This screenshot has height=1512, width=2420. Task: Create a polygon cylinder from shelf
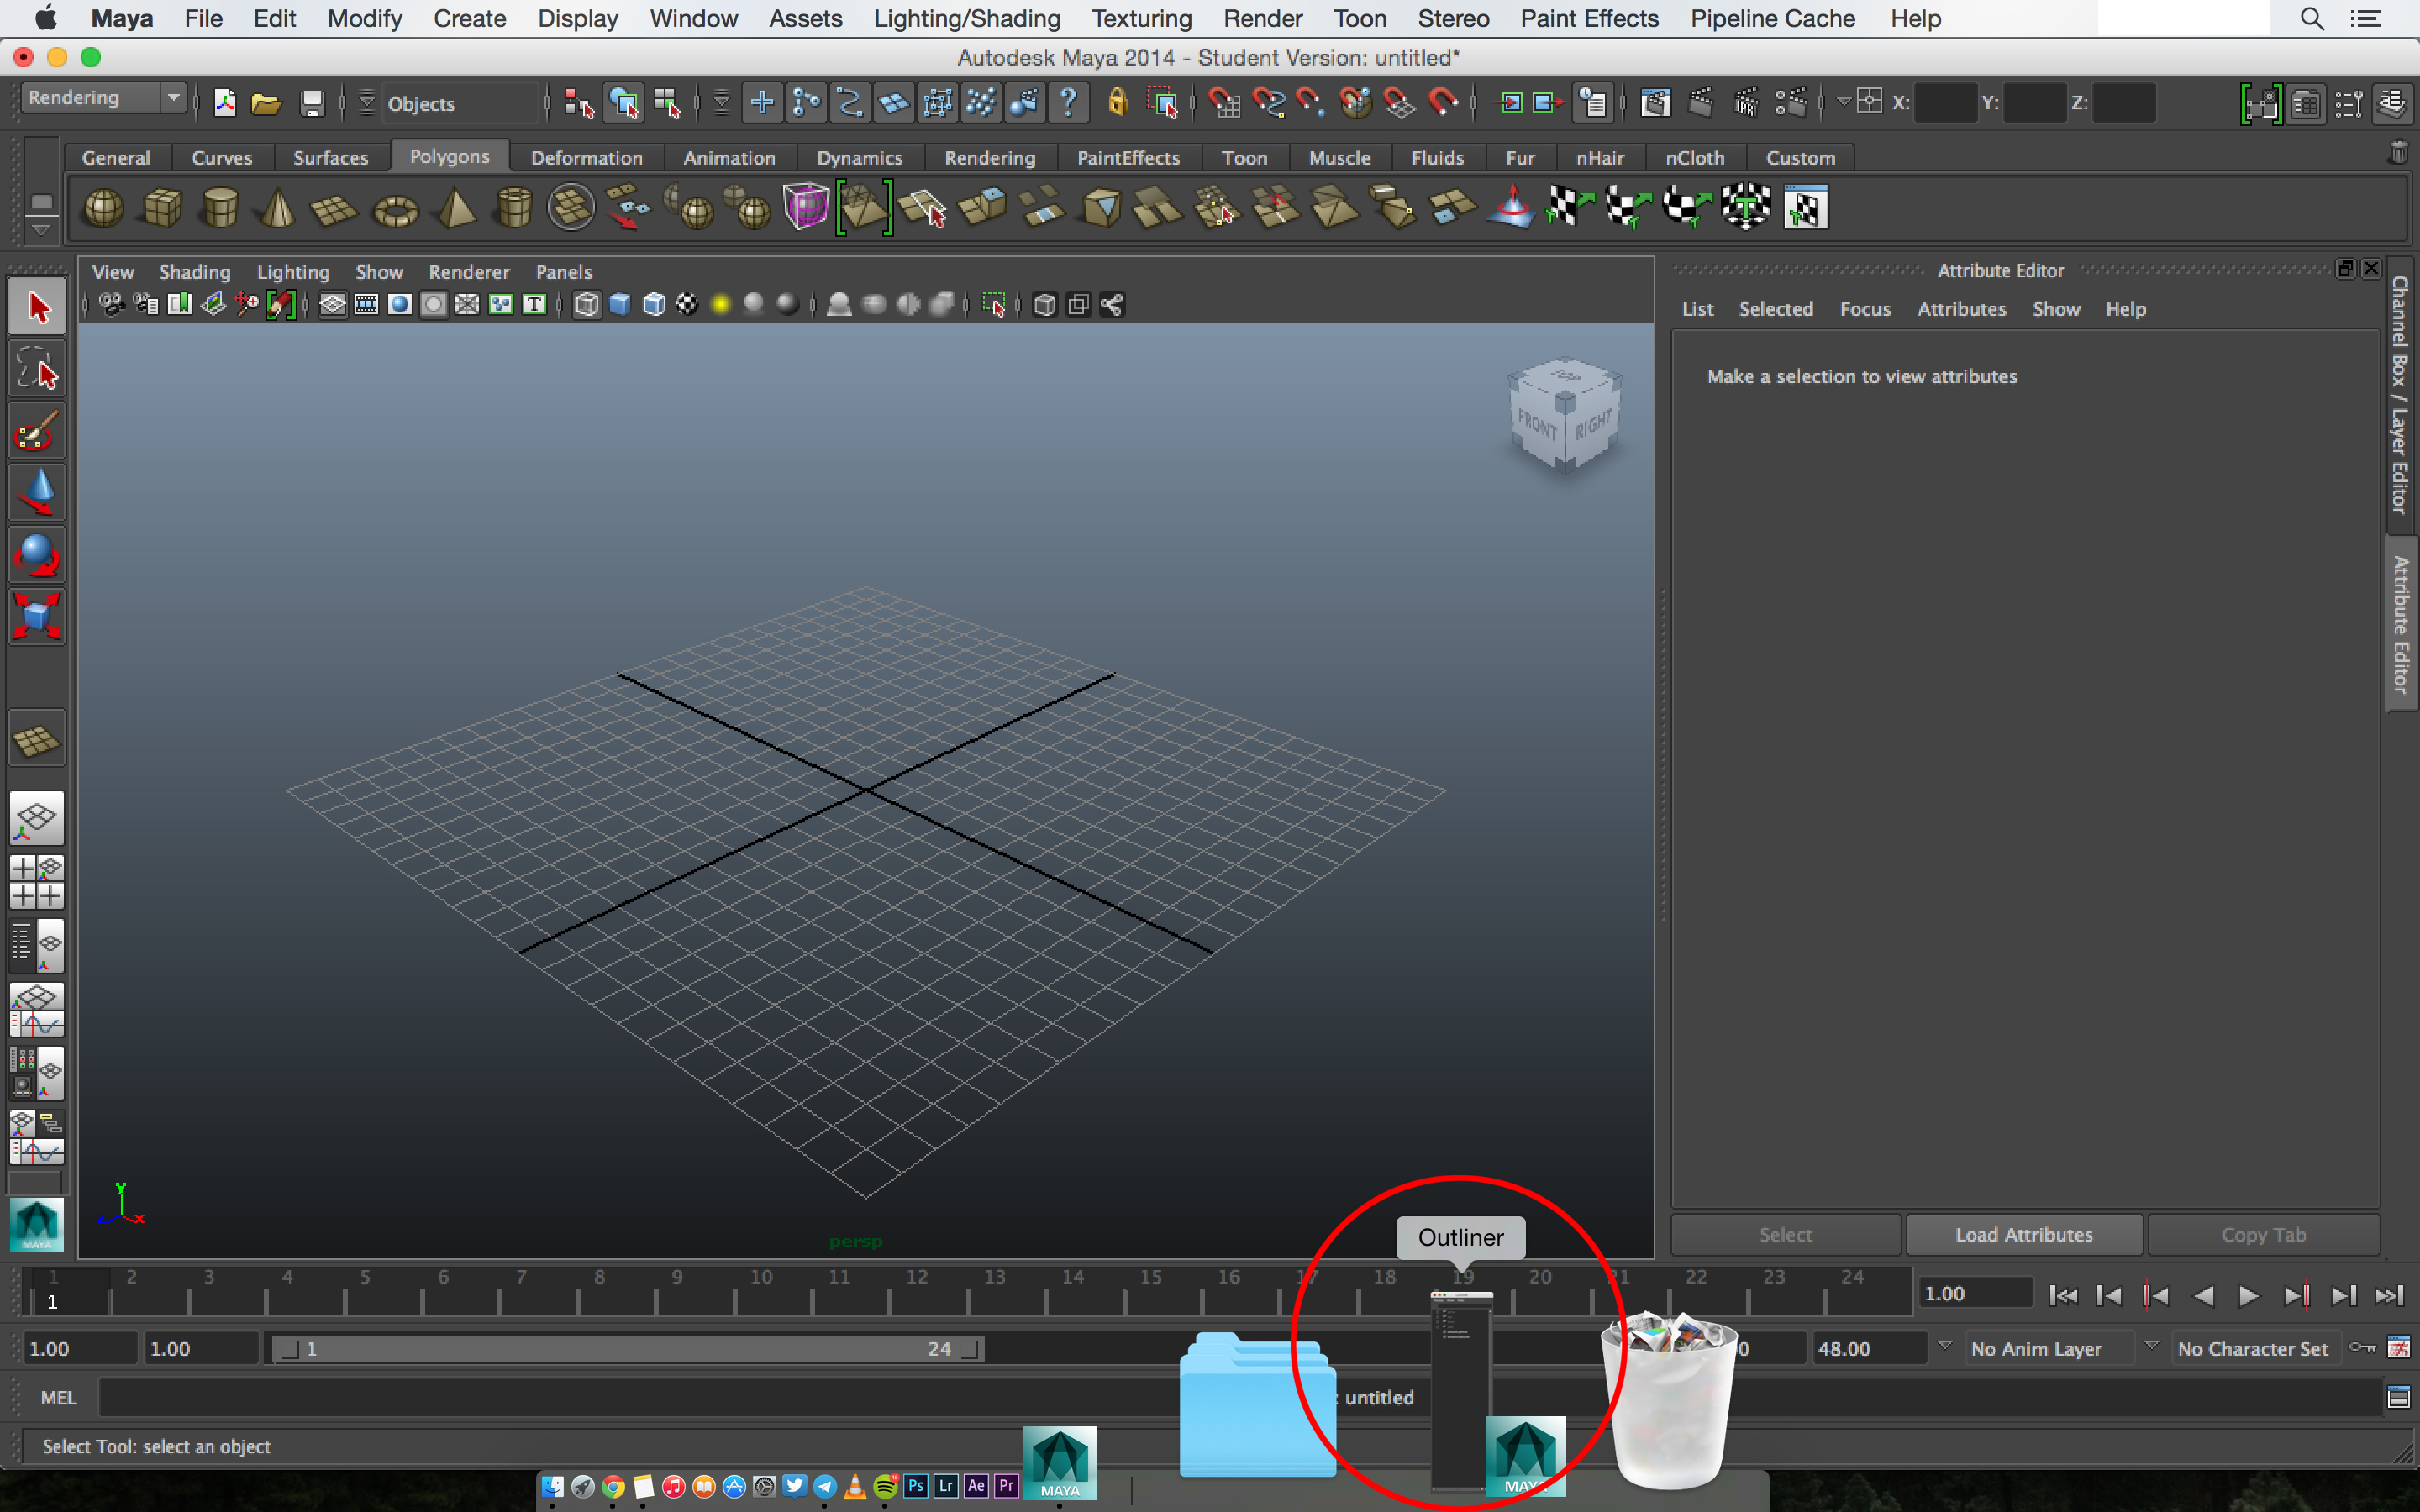(220, 208)
